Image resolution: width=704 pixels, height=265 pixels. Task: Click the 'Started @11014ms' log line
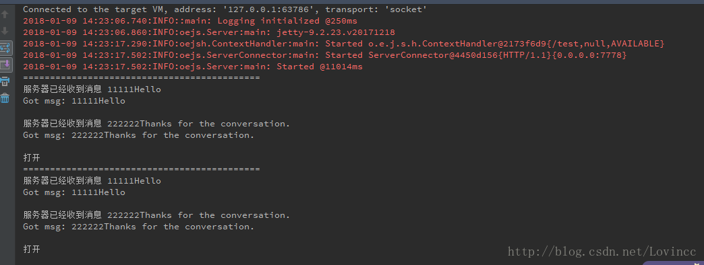(x=193, y=66)
